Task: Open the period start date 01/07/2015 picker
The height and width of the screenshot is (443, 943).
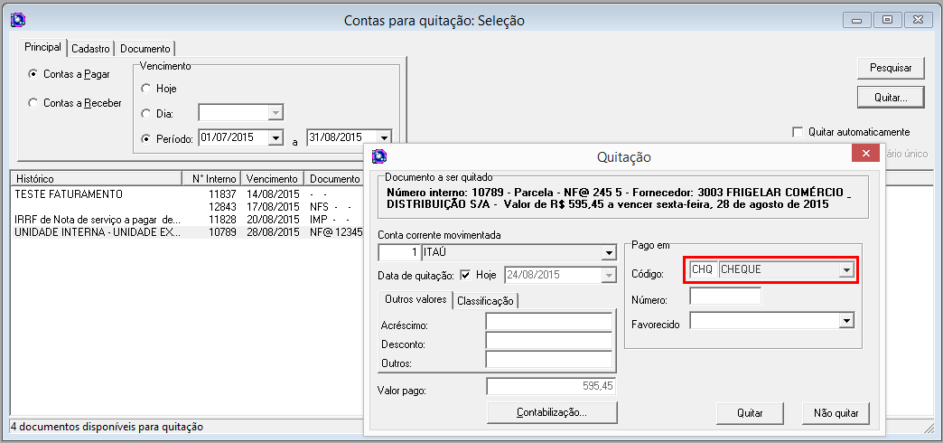Action: 275,138
